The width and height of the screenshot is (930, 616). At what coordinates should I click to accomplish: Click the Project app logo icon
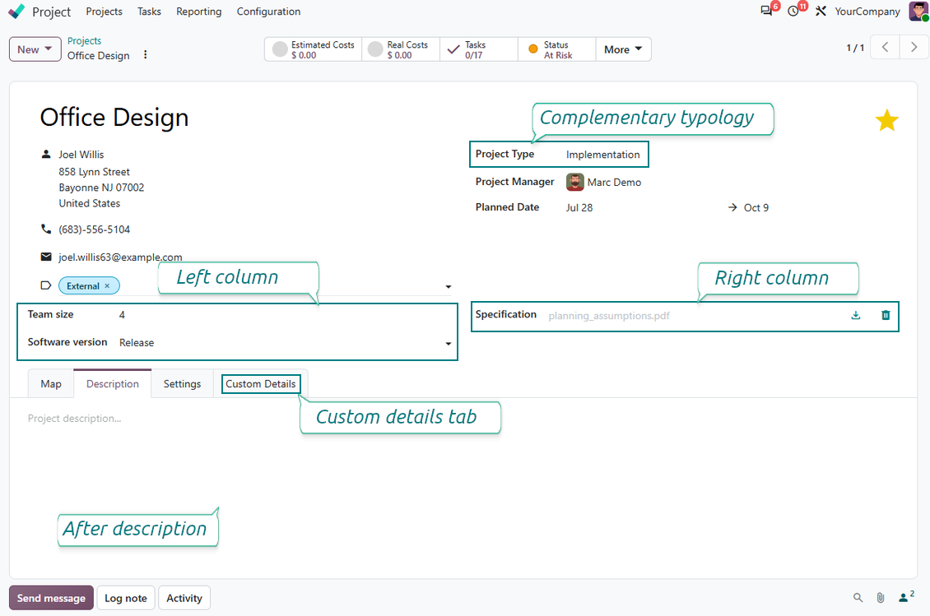tap(16, 12)
